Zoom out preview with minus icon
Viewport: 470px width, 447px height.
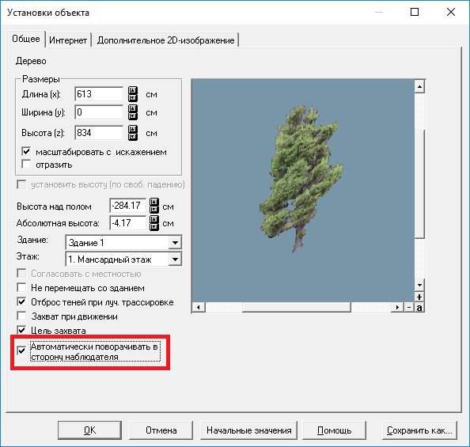[x=409, y=307]
